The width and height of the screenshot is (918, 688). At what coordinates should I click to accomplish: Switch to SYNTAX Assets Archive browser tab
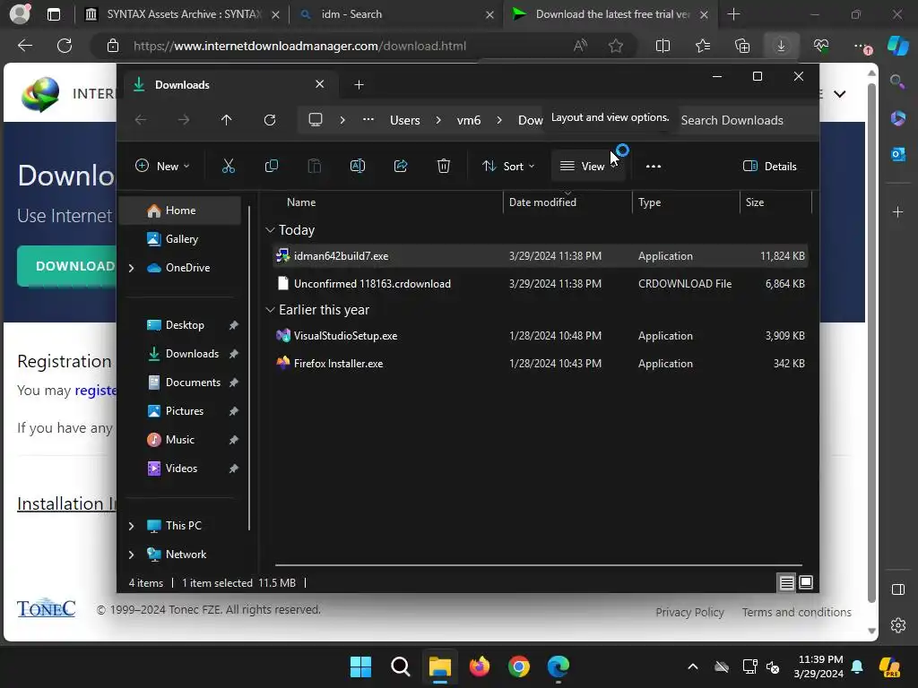coord(182,14)
